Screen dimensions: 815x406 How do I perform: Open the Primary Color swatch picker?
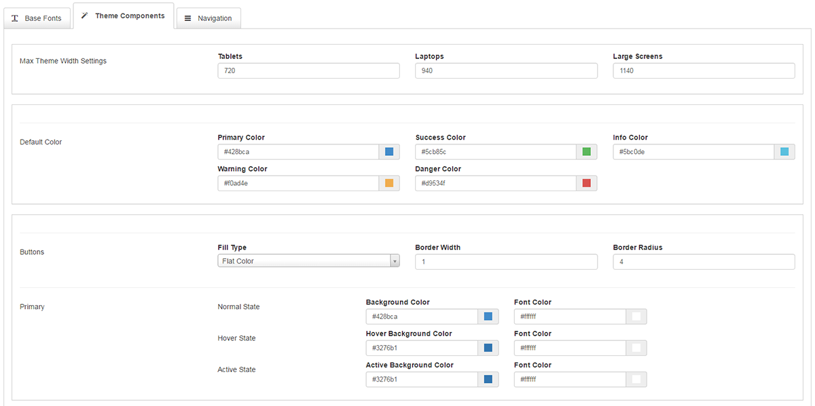pyautogui.click(x=389, y=152)
